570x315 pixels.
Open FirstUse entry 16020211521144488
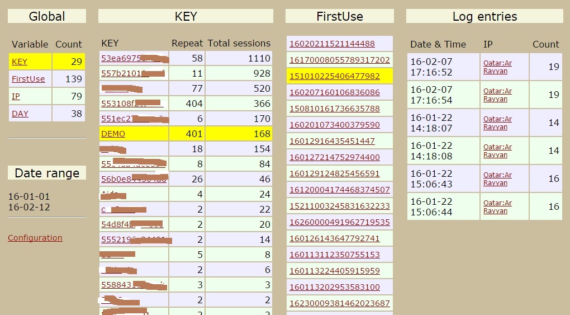click(x=332, y=44)
